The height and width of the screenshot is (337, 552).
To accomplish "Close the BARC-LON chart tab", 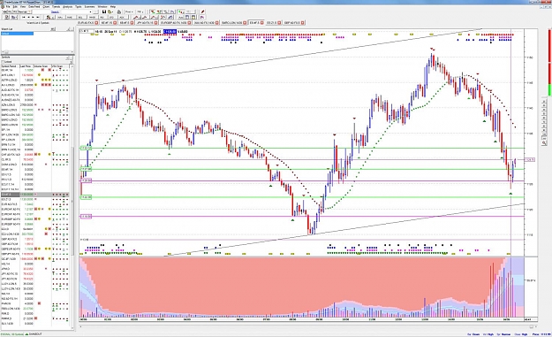I will pos(245,23).
